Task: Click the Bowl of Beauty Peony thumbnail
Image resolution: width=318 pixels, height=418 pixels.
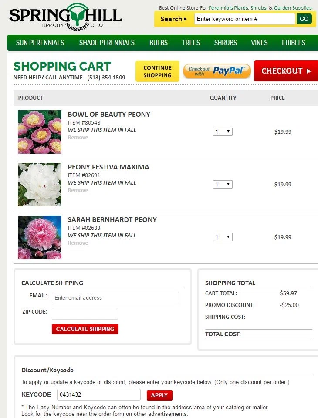Action: coord(40,132)
